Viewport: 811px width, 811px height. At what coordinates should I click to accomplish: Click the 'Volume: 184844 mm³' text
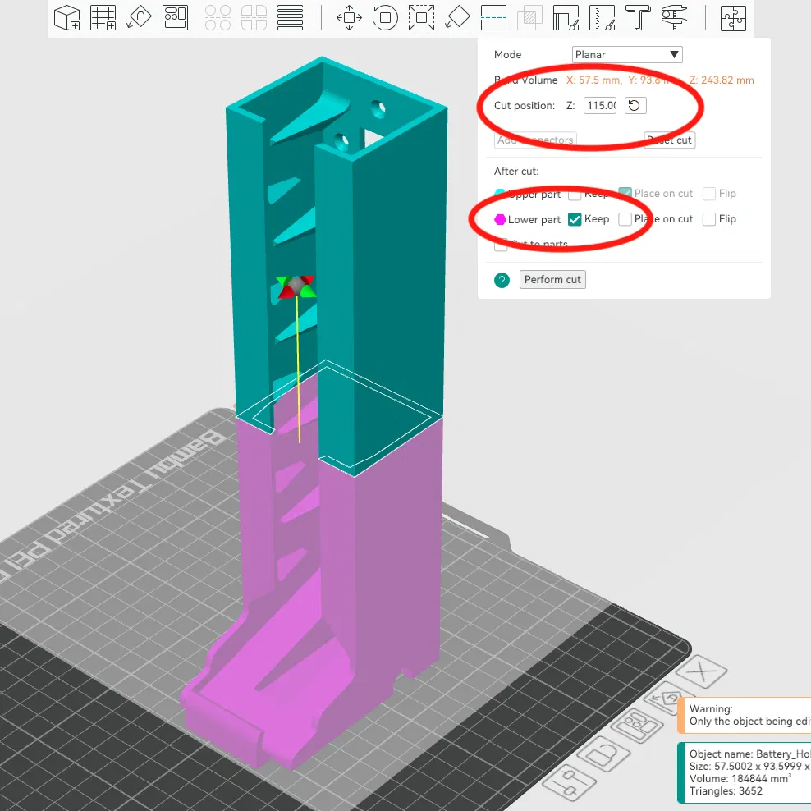[740, 778]
